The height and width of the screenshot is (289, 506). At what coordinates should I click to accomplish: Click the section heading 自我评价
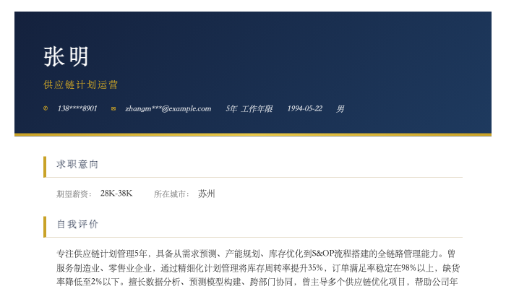click(77, 224)
